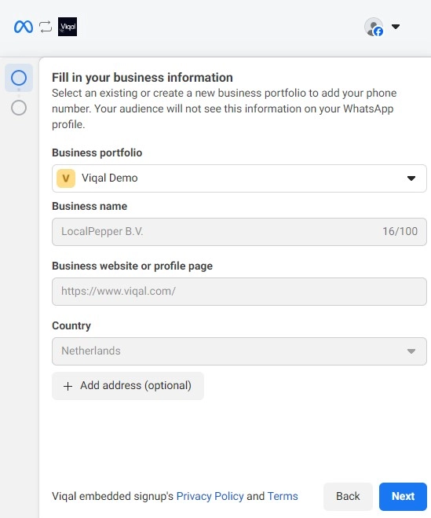Open the Country Netherlands dropdown
This screenshot has height=518, width=431.
point(239,351)
